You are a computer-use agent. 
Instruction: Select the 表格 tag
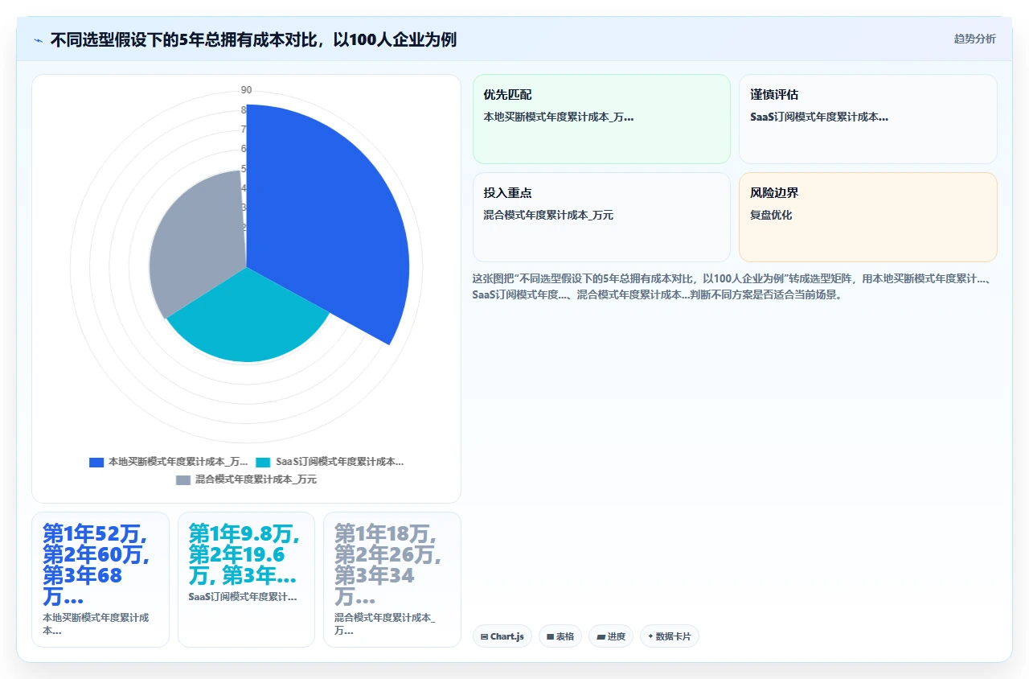point(560,636)
